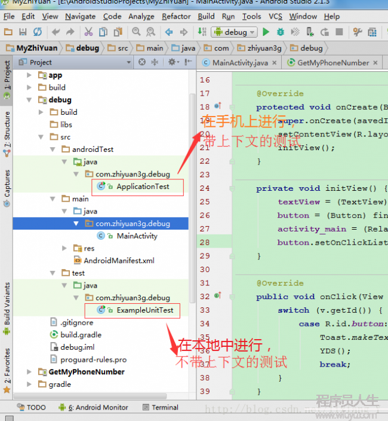Run the app with the green play icon
388x421 pixels.
click(266, 32)
